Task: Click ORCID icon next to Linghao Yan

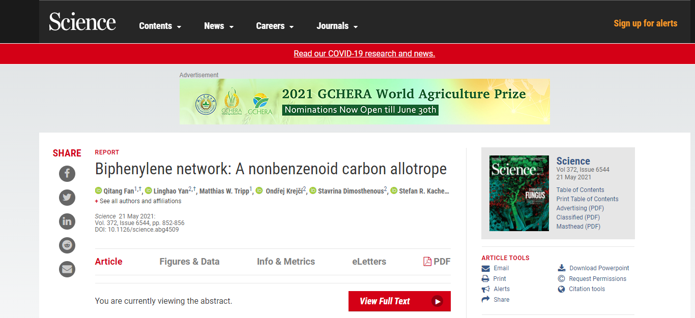Action: pos(149,190)
